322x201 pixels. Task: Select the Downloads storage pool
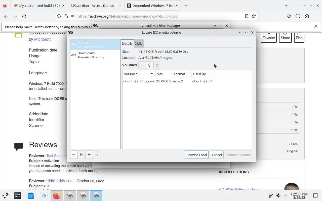[x=95, y=55]
